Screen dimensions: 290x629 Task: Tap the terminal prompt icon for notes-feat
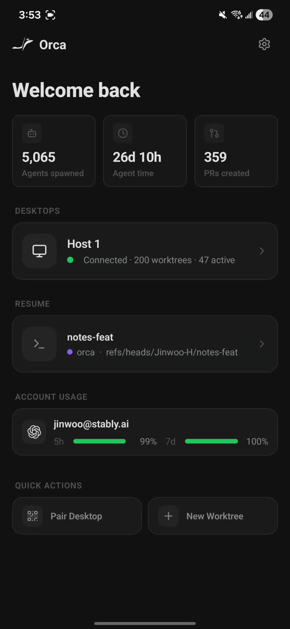[39, 344]
